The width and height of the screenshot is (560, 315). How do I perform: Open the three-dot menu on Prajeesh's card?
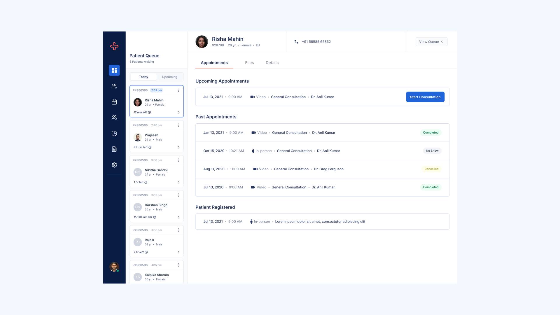[178, 125]
